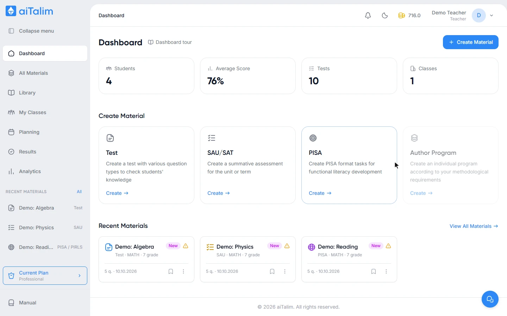Click the D profile avatar
This screenshot has height=316, width=507.
[479, 15]
